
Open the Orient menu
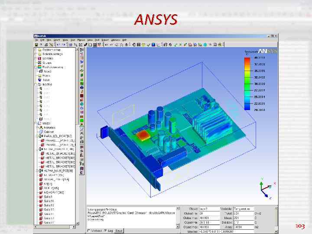[x=57, y=40]
